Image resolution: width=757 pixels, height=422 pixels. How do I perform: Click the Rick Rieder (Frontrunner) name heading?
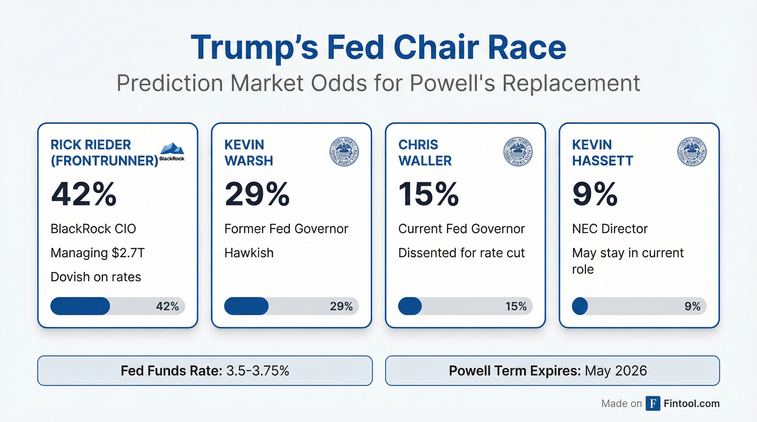[104, 152]
